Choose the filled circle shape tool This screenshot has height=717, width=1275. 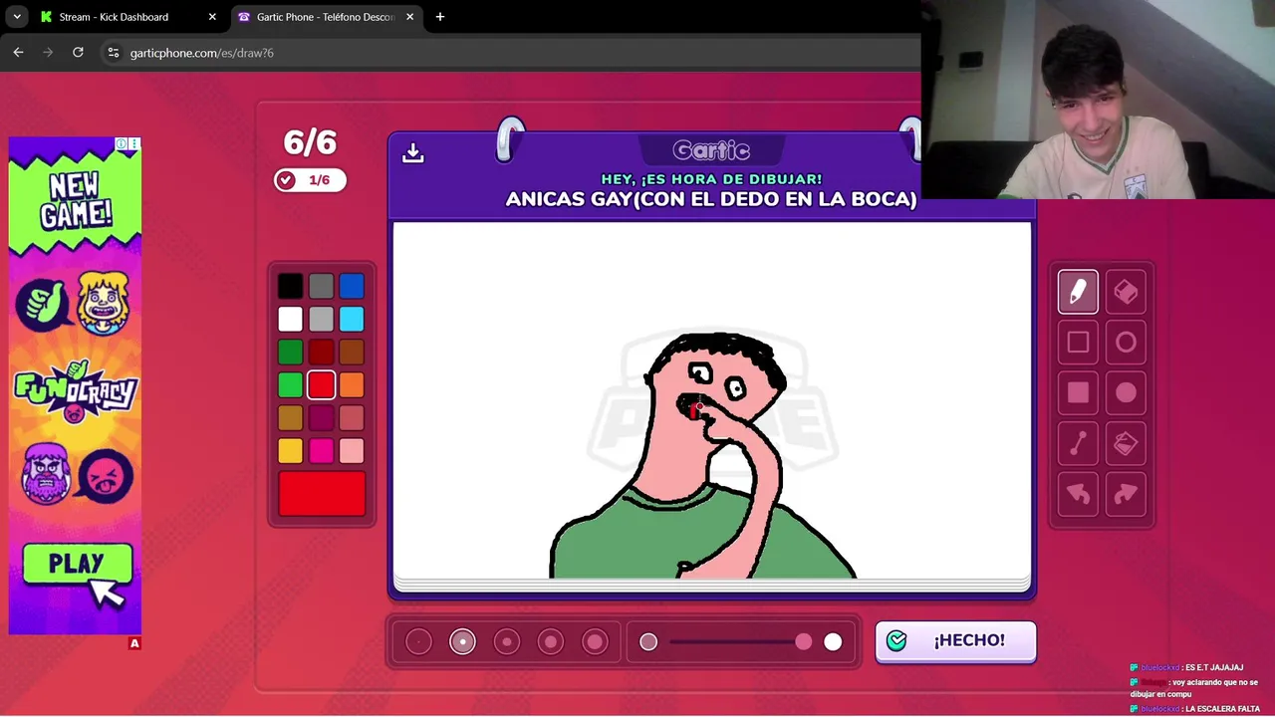(1126, 393)
